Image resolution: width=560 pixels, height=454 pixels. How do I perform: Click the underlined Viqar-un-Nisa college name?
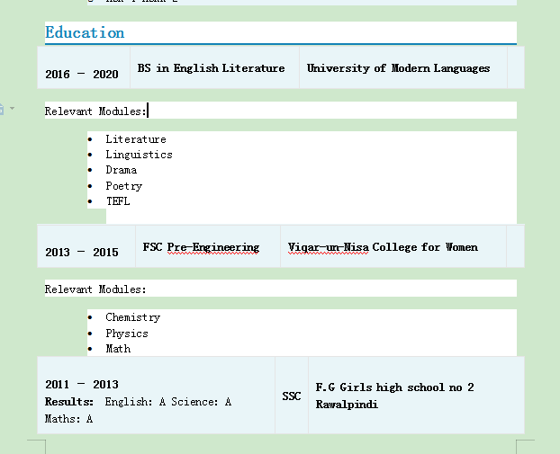point(328,247)
